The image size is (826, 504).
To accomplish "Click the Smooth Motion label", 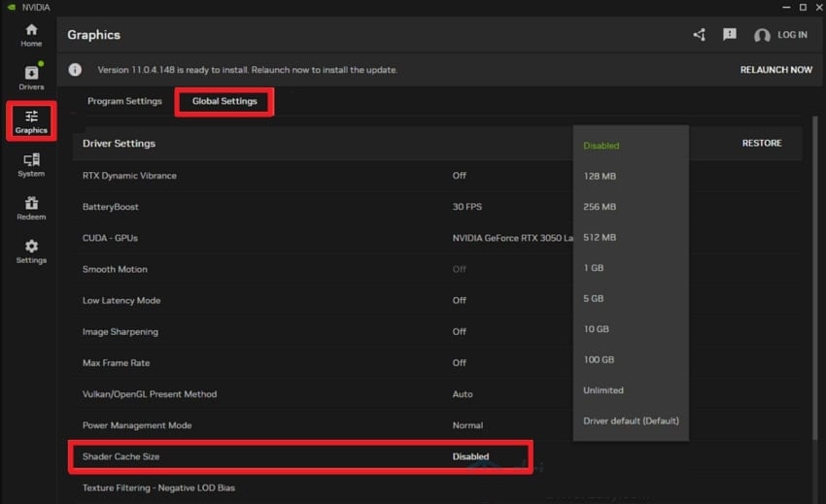I will (115, 269).
